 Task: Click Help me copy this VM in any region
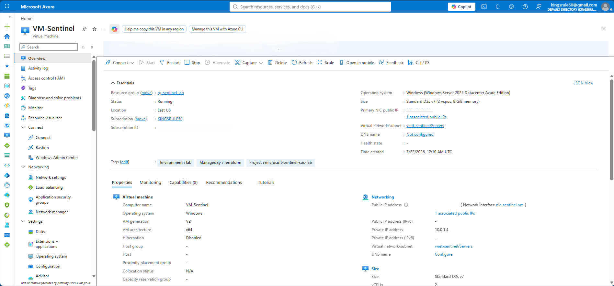(x=154, y=29)
